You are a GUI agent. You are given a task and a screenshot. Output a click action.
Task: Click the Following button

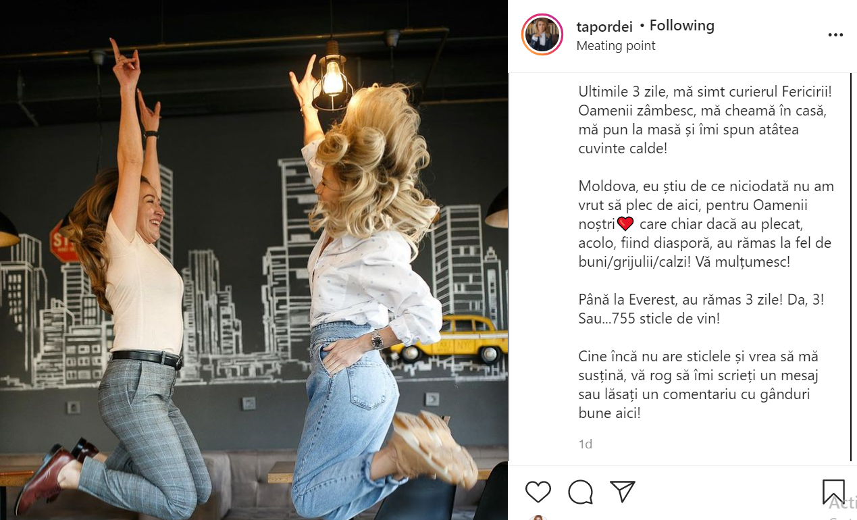pos(681,26)
